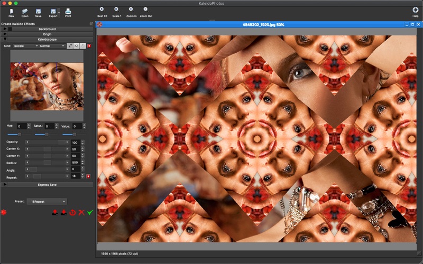Click the Hue value field
Image resolution: width=423 pixels, height=264 pixels.
coord(22,126)
